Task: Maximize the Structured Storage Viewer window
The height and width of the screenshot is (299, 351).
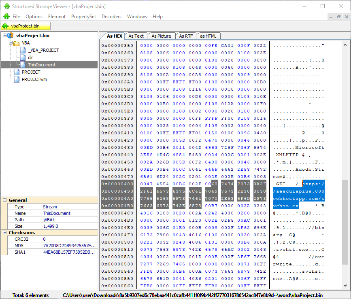Action: pos(323,6)
